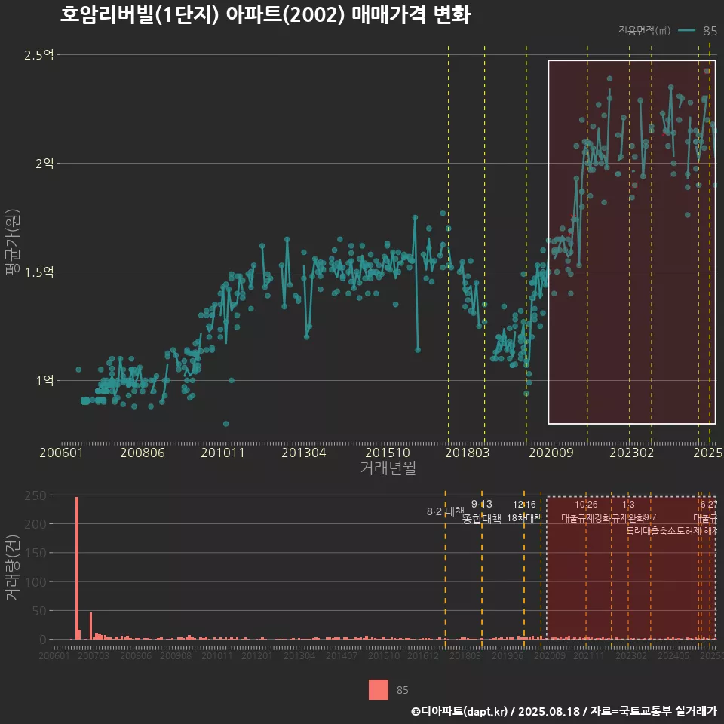Image resolution: width=724 pixels, height=724 pixels.
Task: Click 200601 on the price chart axis
Action: click(x=61, y=452)
